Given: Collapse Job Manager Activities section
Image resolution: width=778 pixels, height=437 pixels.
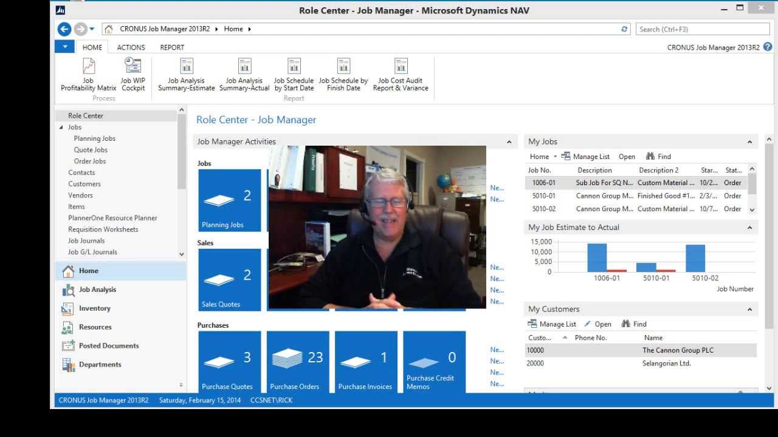Looking at the screenshot, I should coord(509,142).
